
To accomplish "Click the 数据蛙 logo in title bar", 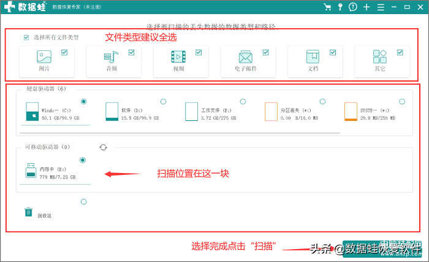I will click(x=25, y=7).
